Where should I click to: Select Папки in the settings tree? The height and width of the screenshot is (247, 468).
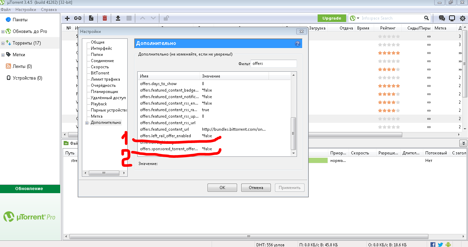pos(97,55)
